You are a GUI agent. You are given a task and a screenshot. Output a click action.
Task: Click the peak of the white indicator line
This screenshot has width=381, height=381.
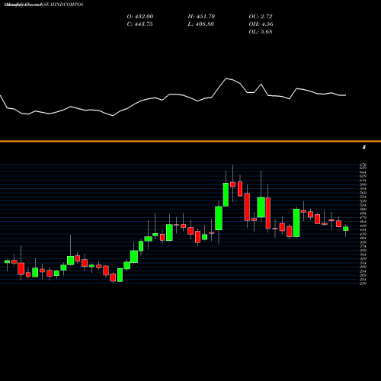[226, 78]
